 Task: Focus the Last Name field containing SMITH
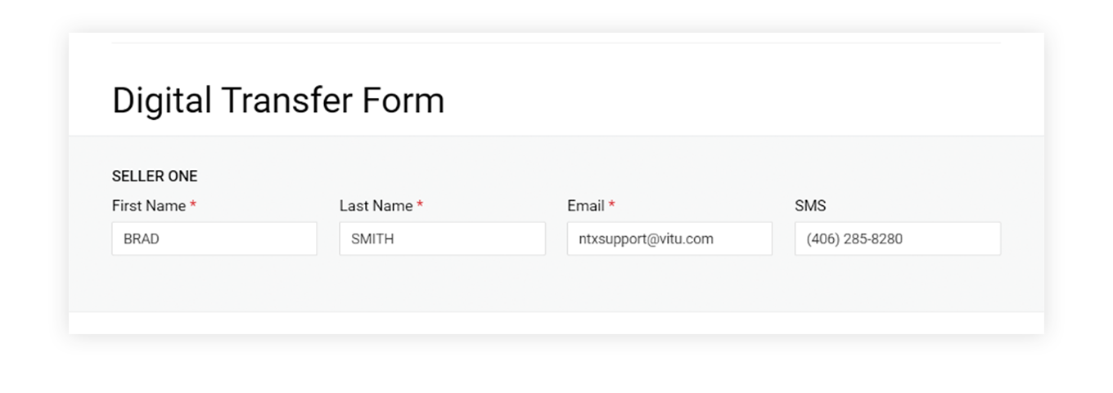click(442, 239)
